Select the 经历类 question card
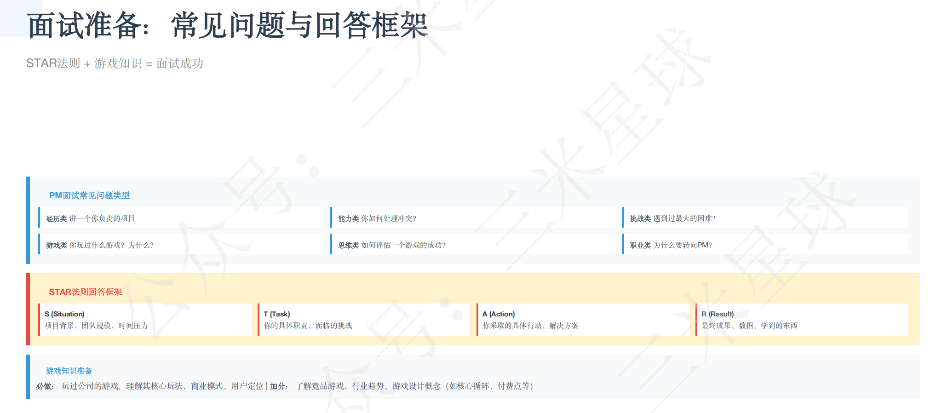947x413 pixels. click(x=181, y=218)
